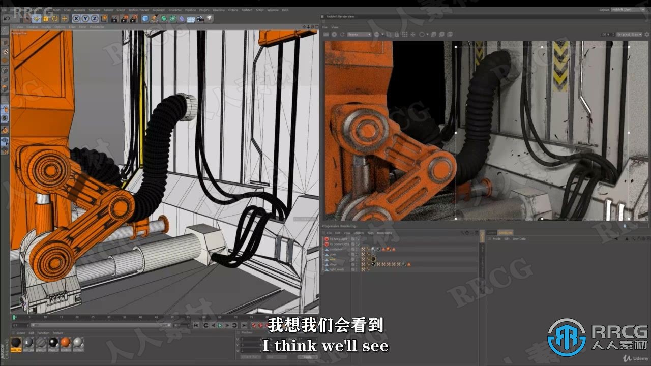Open viewport Display menu

pos(46,27)
